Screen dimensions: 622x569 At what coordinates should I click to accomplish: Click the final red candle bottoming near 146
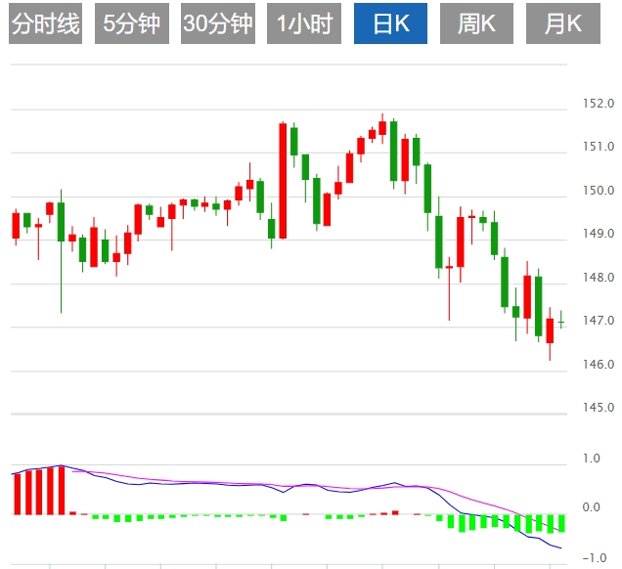550,330
